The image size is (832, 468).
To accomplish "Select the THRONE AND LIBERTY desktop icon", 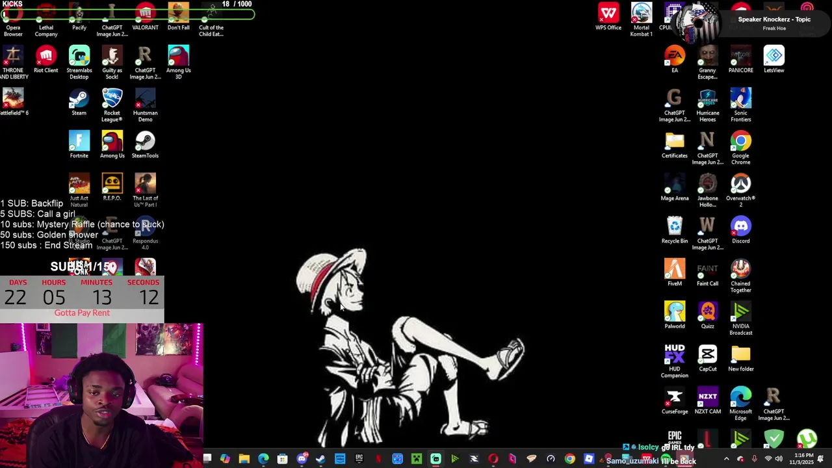I will click(13, 62).
